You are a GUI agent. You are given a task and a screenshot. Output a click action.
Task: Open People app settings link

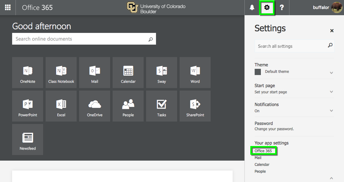coord(260,171)
